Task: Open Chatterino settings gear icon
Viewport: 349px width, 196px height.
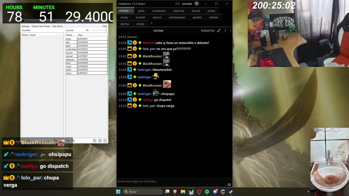Action: coord(197,4)
